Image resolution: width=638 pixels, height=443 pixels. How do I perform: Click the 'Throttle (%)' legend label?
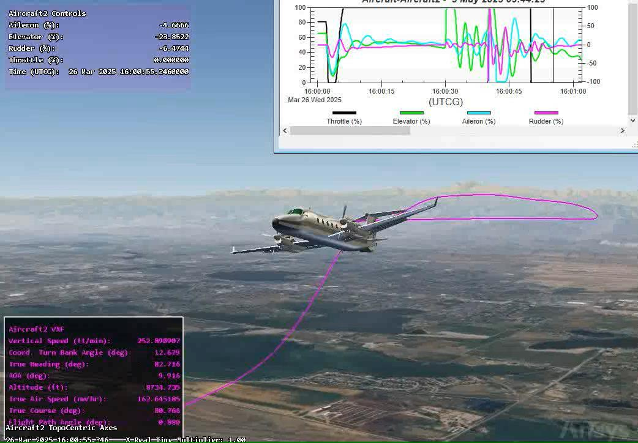pyautogui.click(x=344, y=121)
